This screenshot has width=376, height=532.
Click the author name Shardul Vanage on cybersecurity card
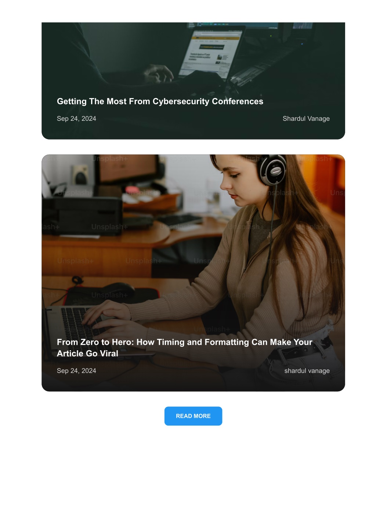(x=306, y=119)
